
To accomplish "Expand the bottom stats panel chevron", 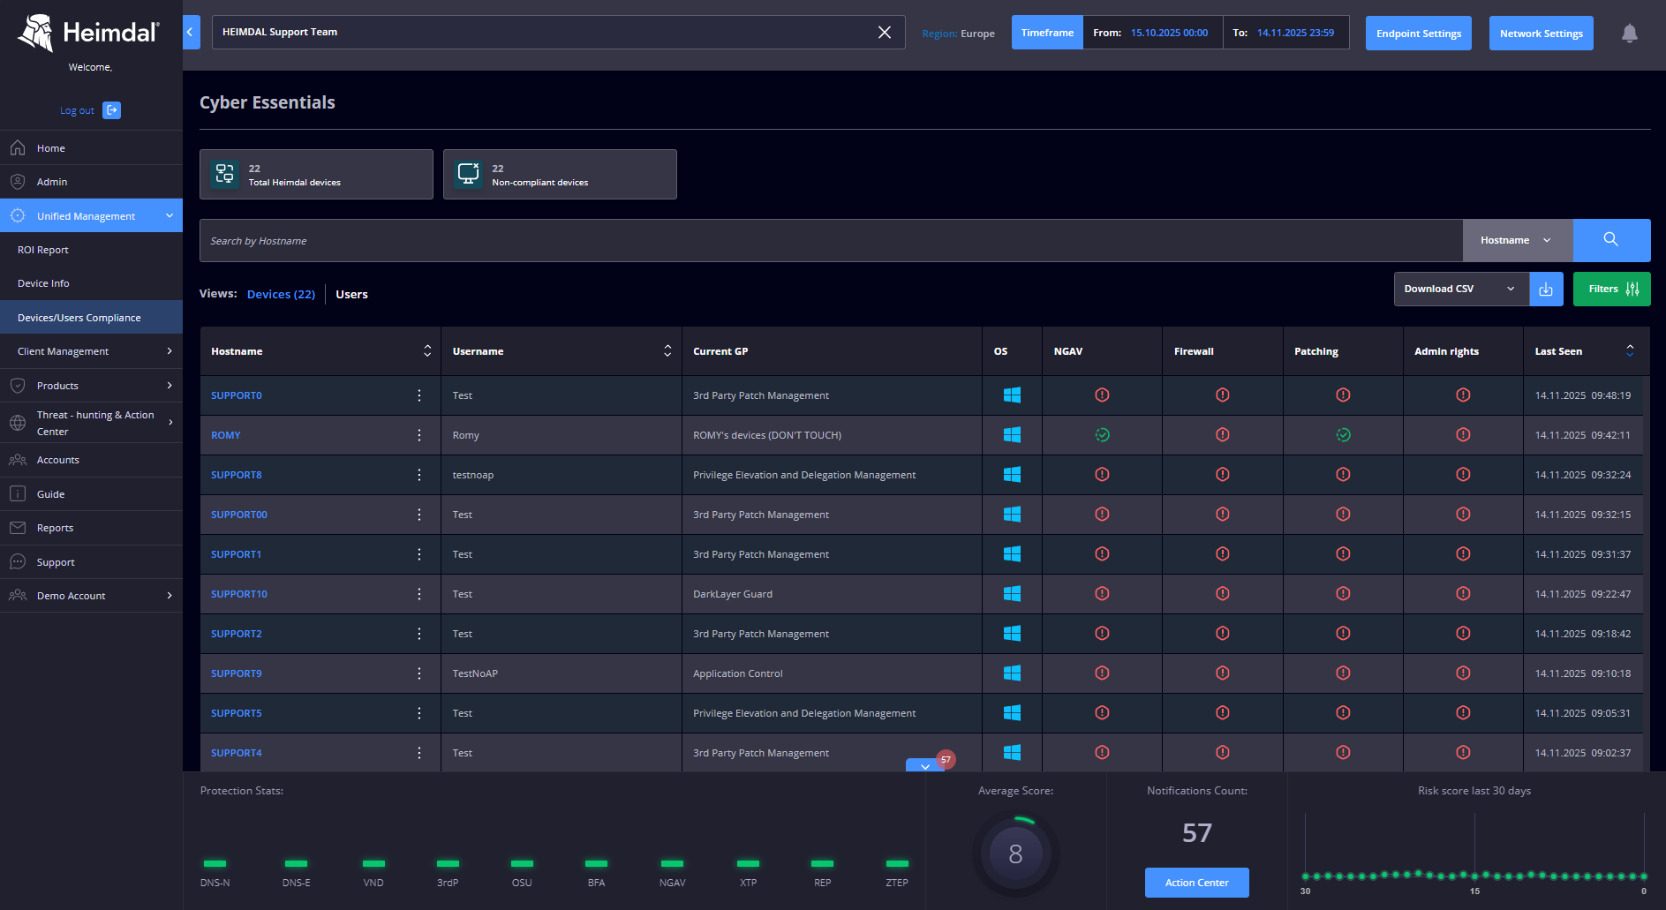I will pos(924,766).
